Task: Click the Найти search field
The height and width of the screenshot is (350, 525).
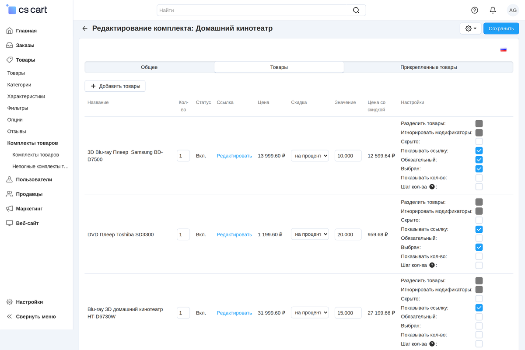Action: [261, 10]
